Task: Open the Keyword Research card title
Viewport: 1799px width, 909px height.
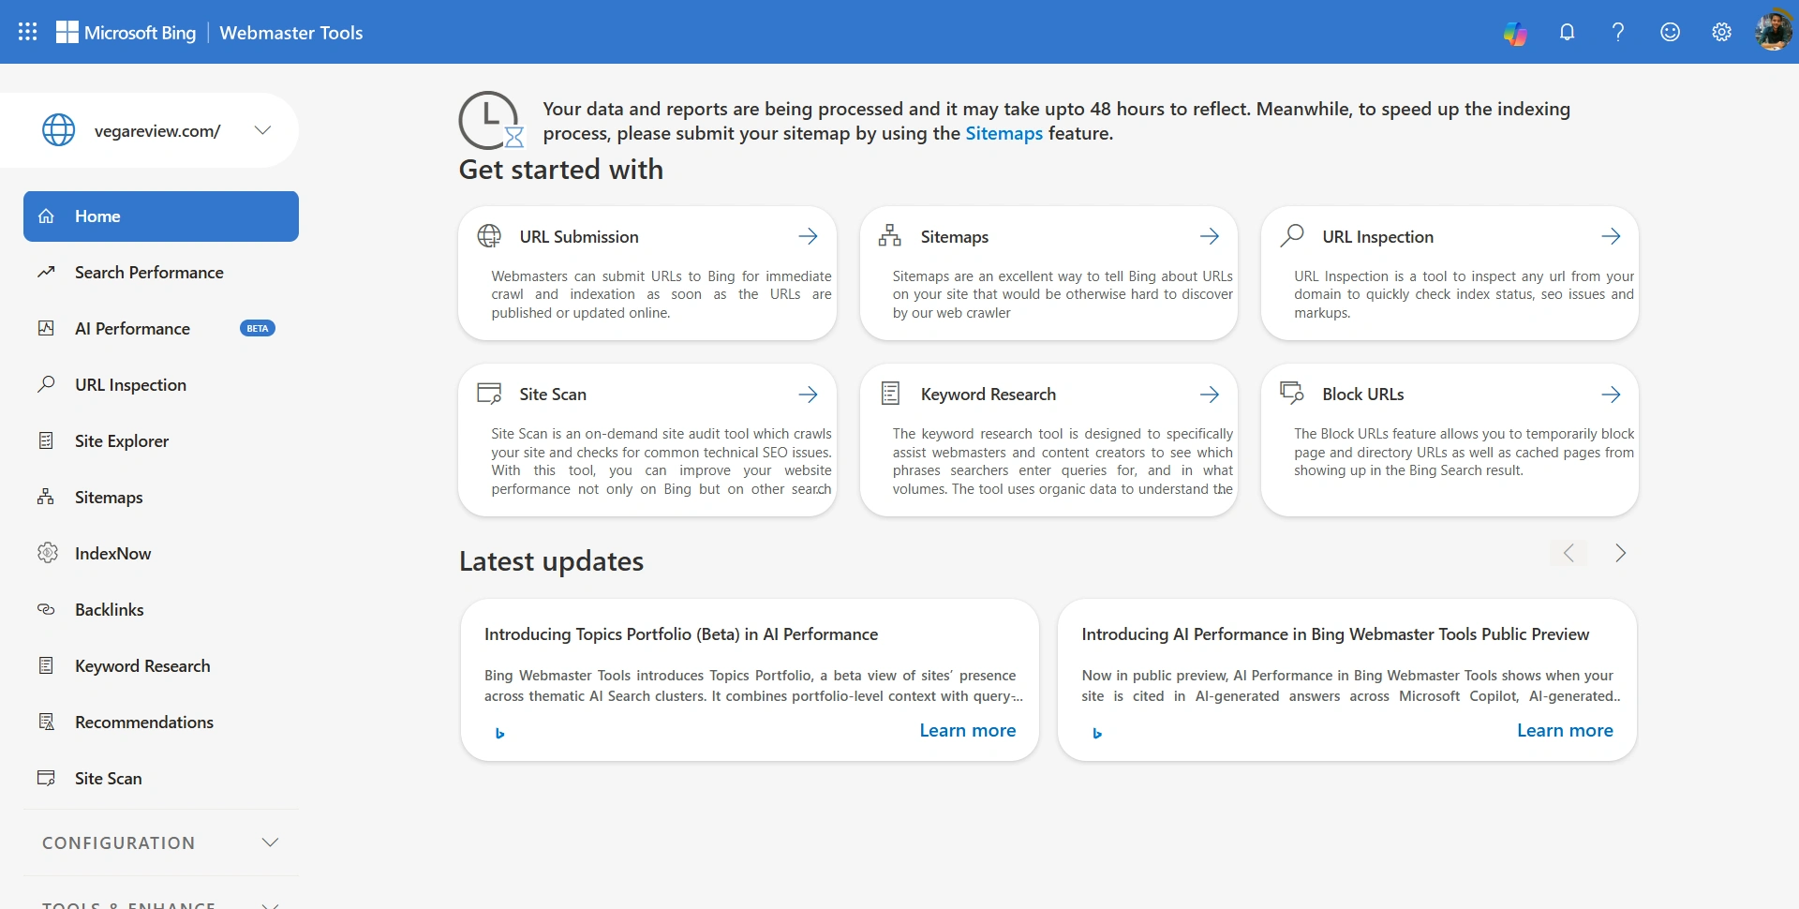Action: (988, 395)
